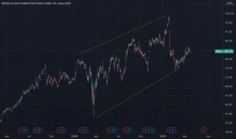Open the dividend D marker after Jul 2019
This screenshot has height=139, width=236.
click(40, 130)
